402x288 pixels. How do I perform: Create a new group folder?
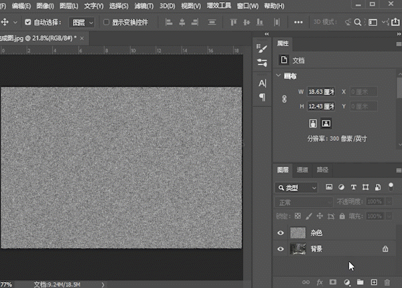pyautogui.click(x=360, y=282)
